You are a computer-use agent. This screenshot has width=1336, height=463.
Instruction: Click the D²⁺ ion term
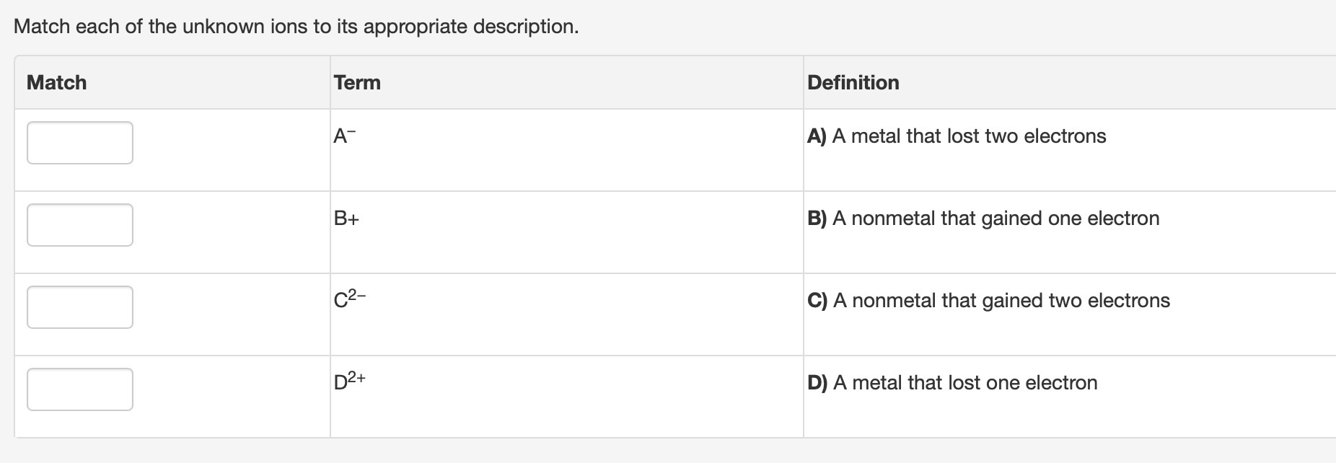click(350, 381)
